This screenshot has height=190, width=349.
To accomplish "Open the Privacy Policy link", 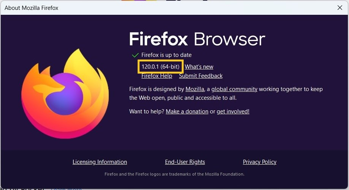I will click(x=260, y=162).
